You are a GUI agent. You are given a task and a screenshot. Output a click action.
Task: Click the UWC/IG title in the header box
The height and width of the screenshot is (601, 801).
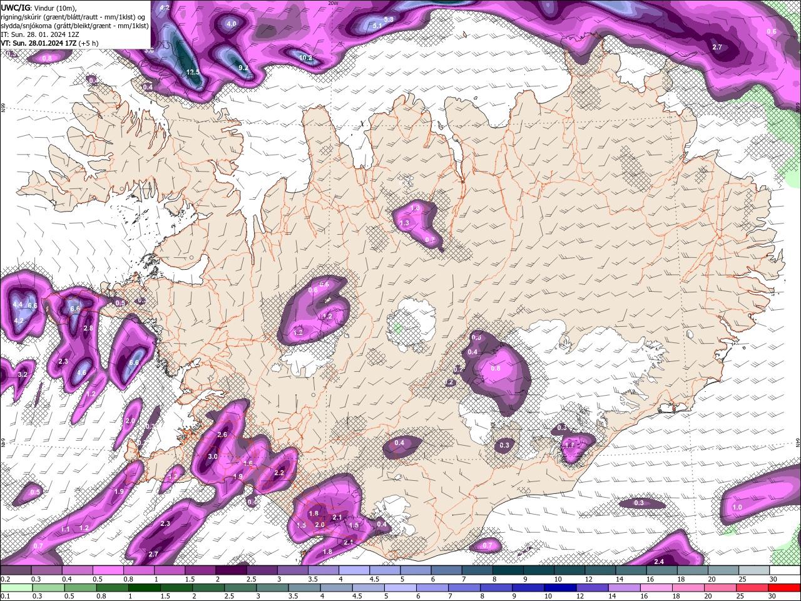point(15,7)
